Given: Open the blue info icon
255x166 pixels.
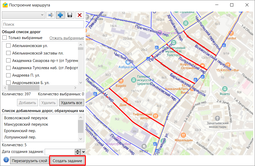Looking at the screenshot, I should (6, 160).
